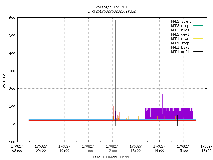This screenshot has height=160, width=213.
Task: Click the y-axis tick value 100
Action: [12, 106]
